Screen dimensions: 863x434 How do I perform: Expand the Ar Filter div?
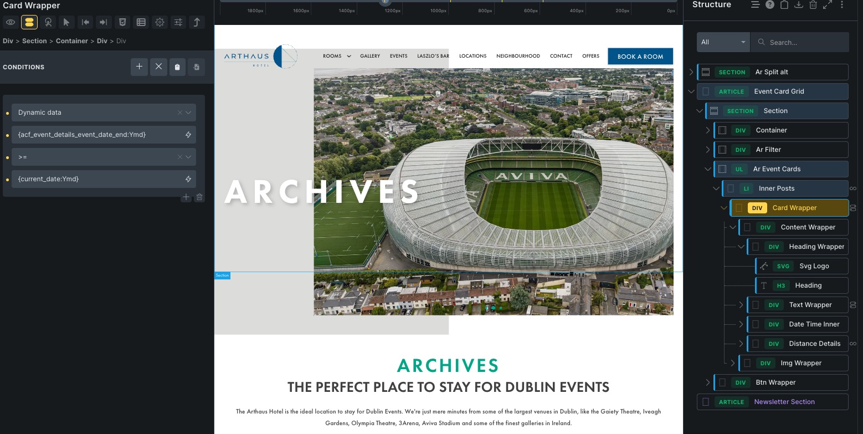pos(708,150)
